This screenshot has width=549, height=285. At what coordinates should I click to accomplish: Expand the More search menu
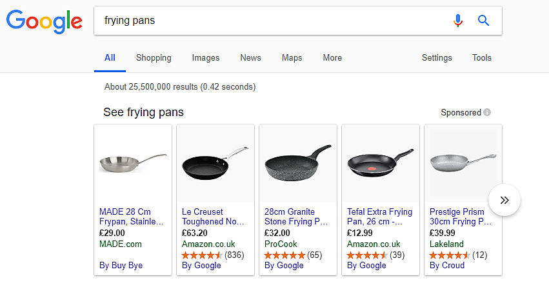pos(332,58)
